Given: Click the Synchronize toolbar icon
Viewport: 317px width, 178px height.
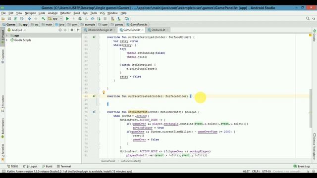Looking at the screenshot, I should click(15, 19).
